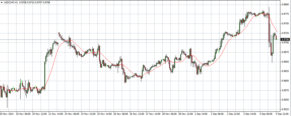
Task: Click the triangle beside USDCHF,H1 title
Action: [2, 3]
